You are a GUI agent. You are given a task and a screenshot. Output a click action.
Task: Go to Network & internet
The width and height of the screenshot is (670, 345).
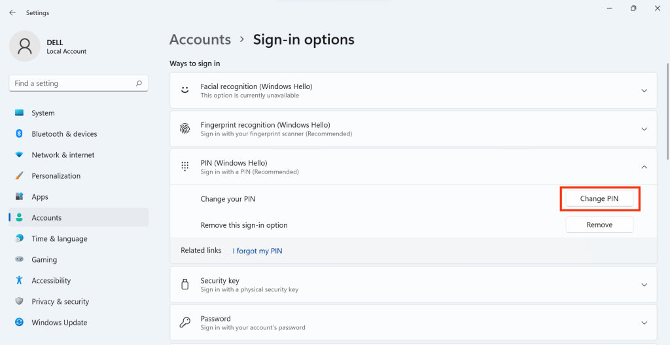[79, 154]
